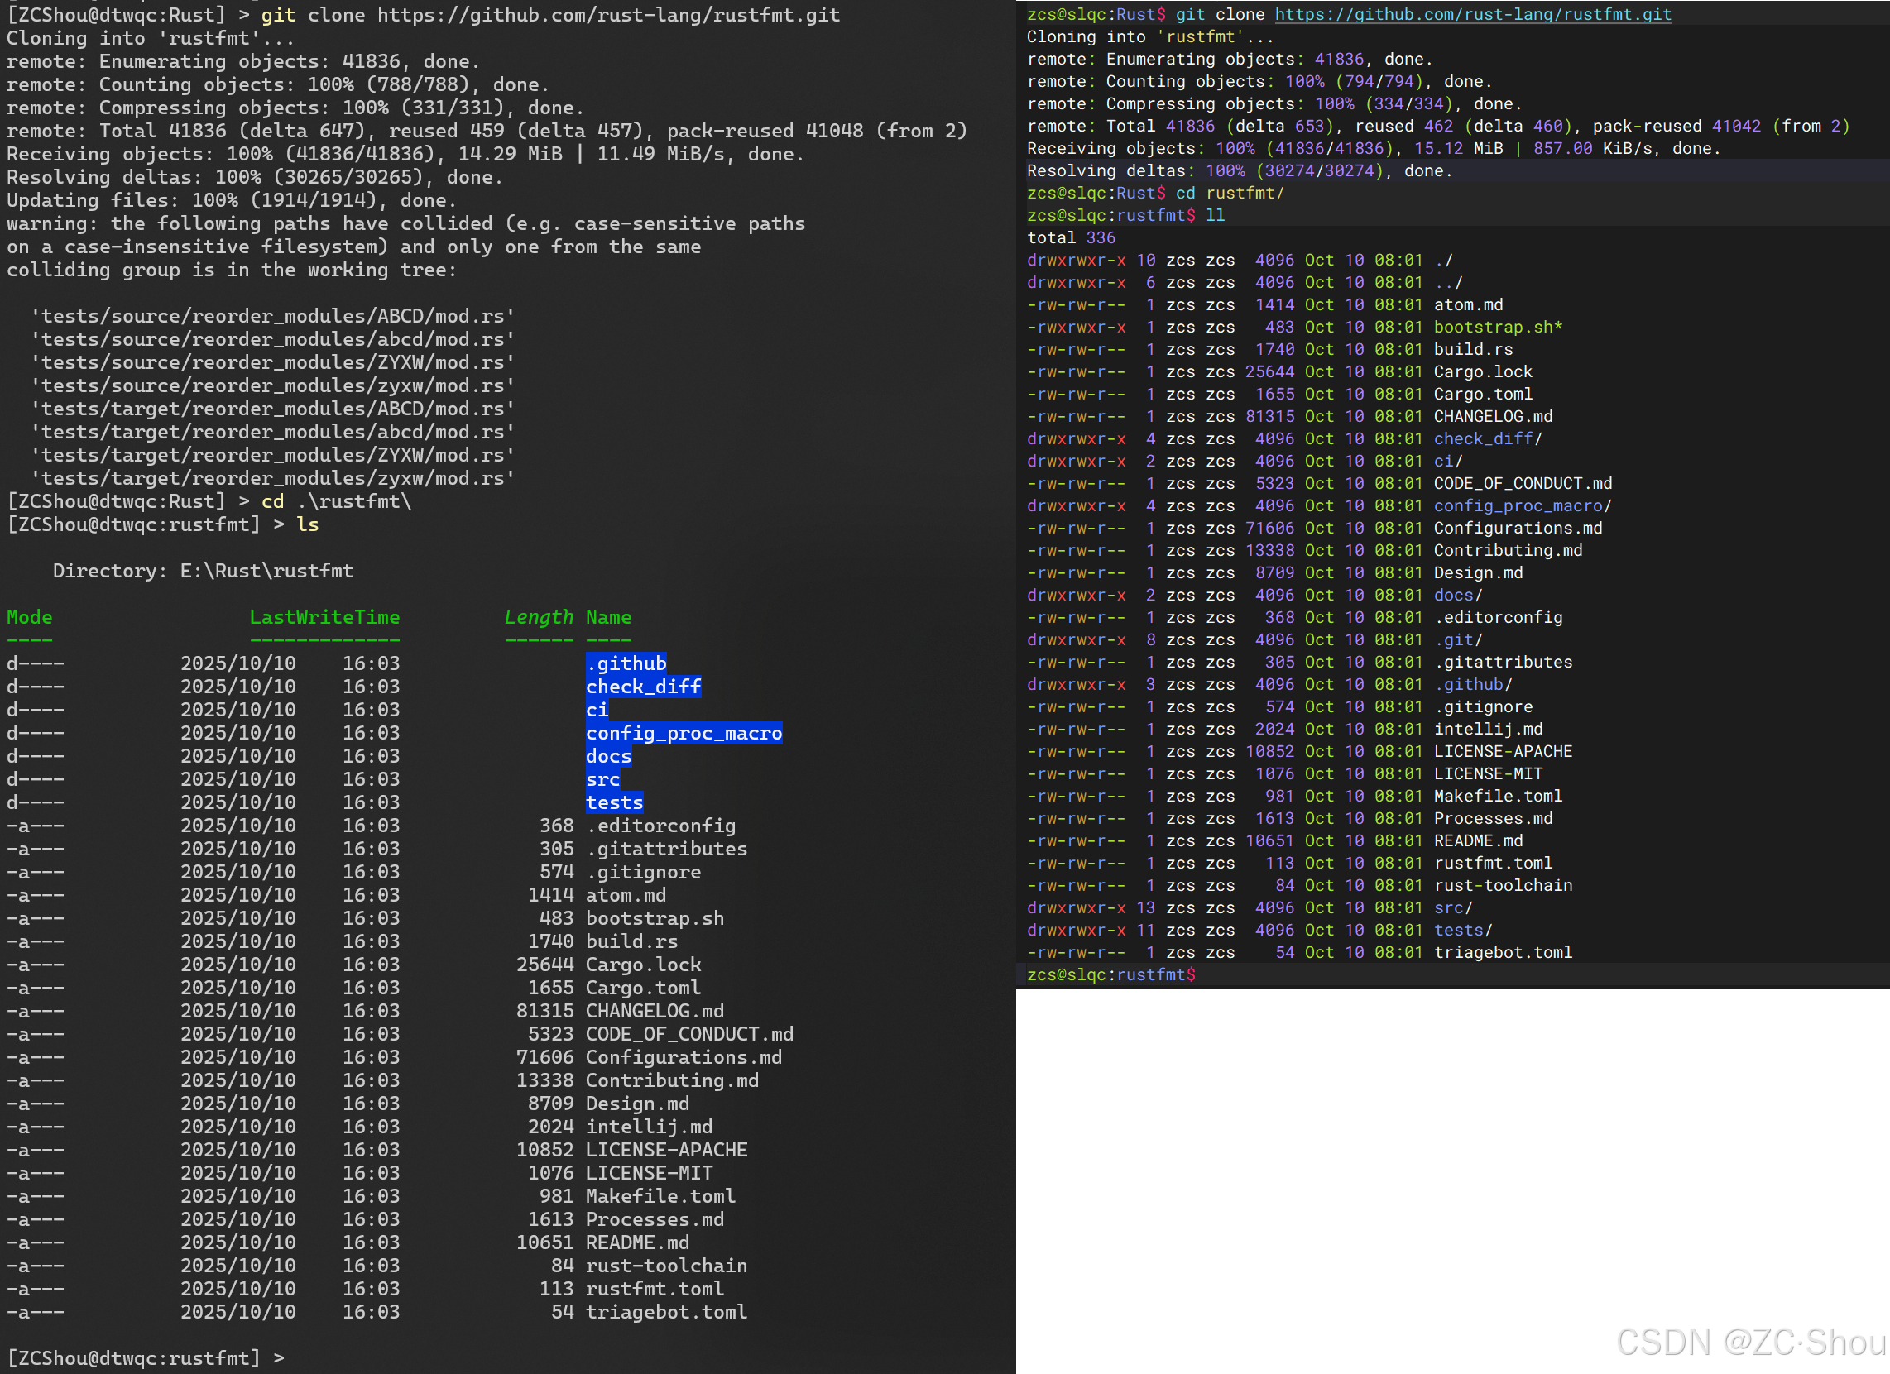Screen dimensions: 1890x1374
Task: Click the highlighted docs directory in PowerShell
Action: (608, 756)
